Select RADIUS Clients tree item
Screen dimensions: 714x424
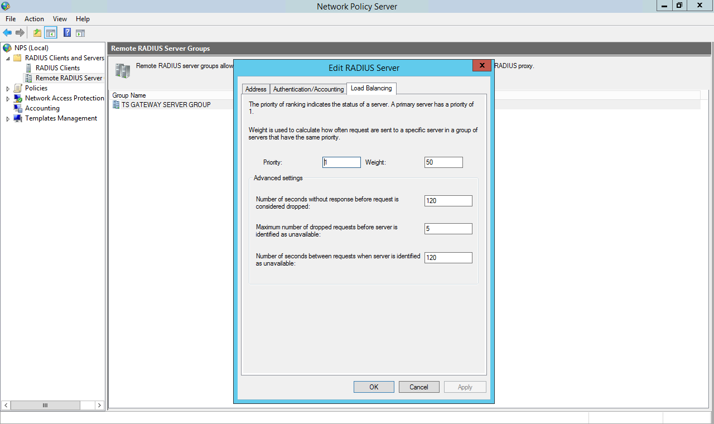57,68
